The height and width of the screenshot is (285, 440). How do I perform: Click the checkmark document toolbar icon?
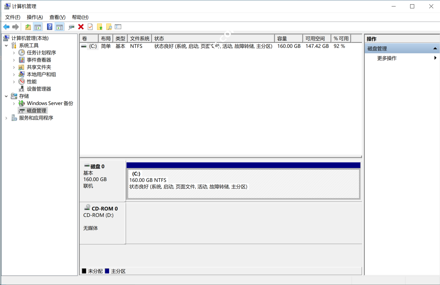pyautogui.click(x=90, y=27)
